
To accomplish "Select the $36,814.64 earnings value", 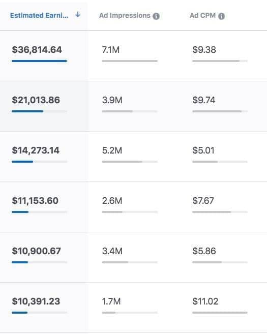I will pos(37,50).
